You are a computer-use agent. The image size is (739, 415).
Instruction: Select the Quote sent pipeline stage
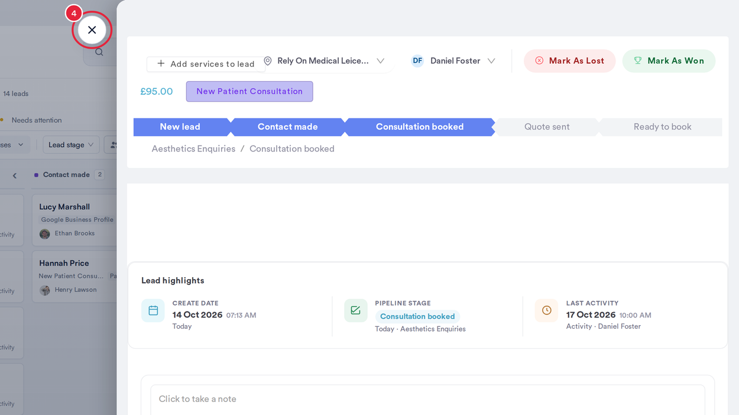pos(547,127)
